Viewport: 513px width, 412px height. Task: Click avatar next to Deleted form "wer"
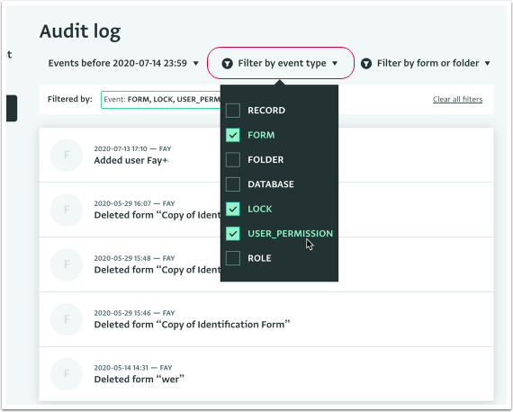coord(67,374)
